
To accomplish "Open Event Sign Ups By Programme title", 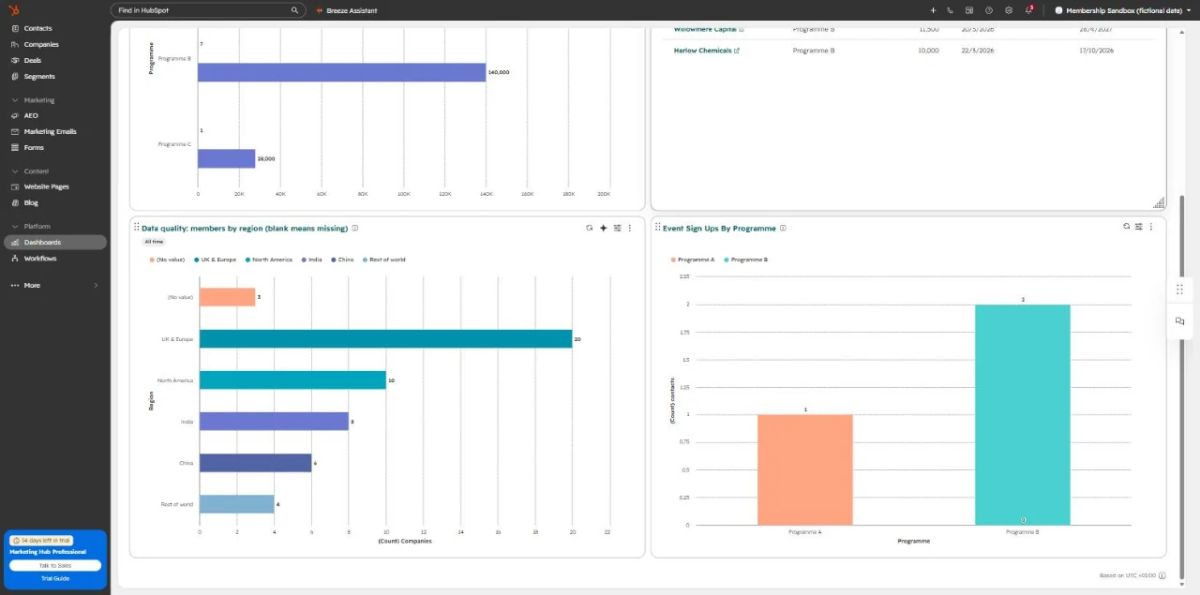I will 719,228.
